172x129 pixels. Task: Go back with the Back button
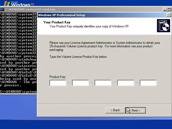(x=115, y=110)
